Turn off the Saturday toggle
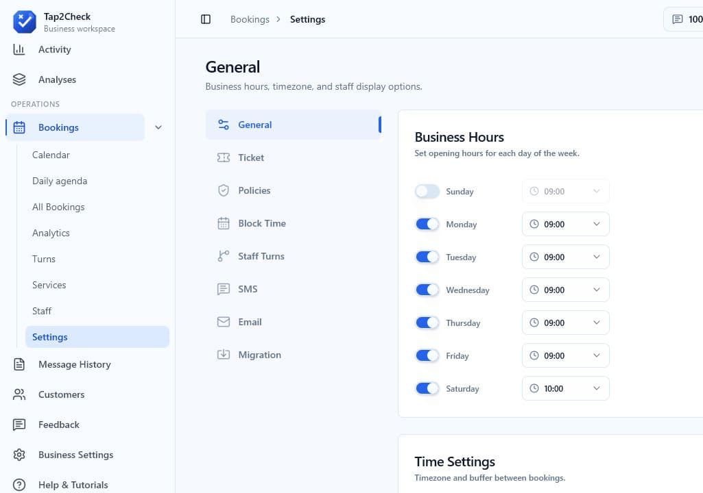The height and width of the screenshot is (493, 703). [x=427, y=388]
